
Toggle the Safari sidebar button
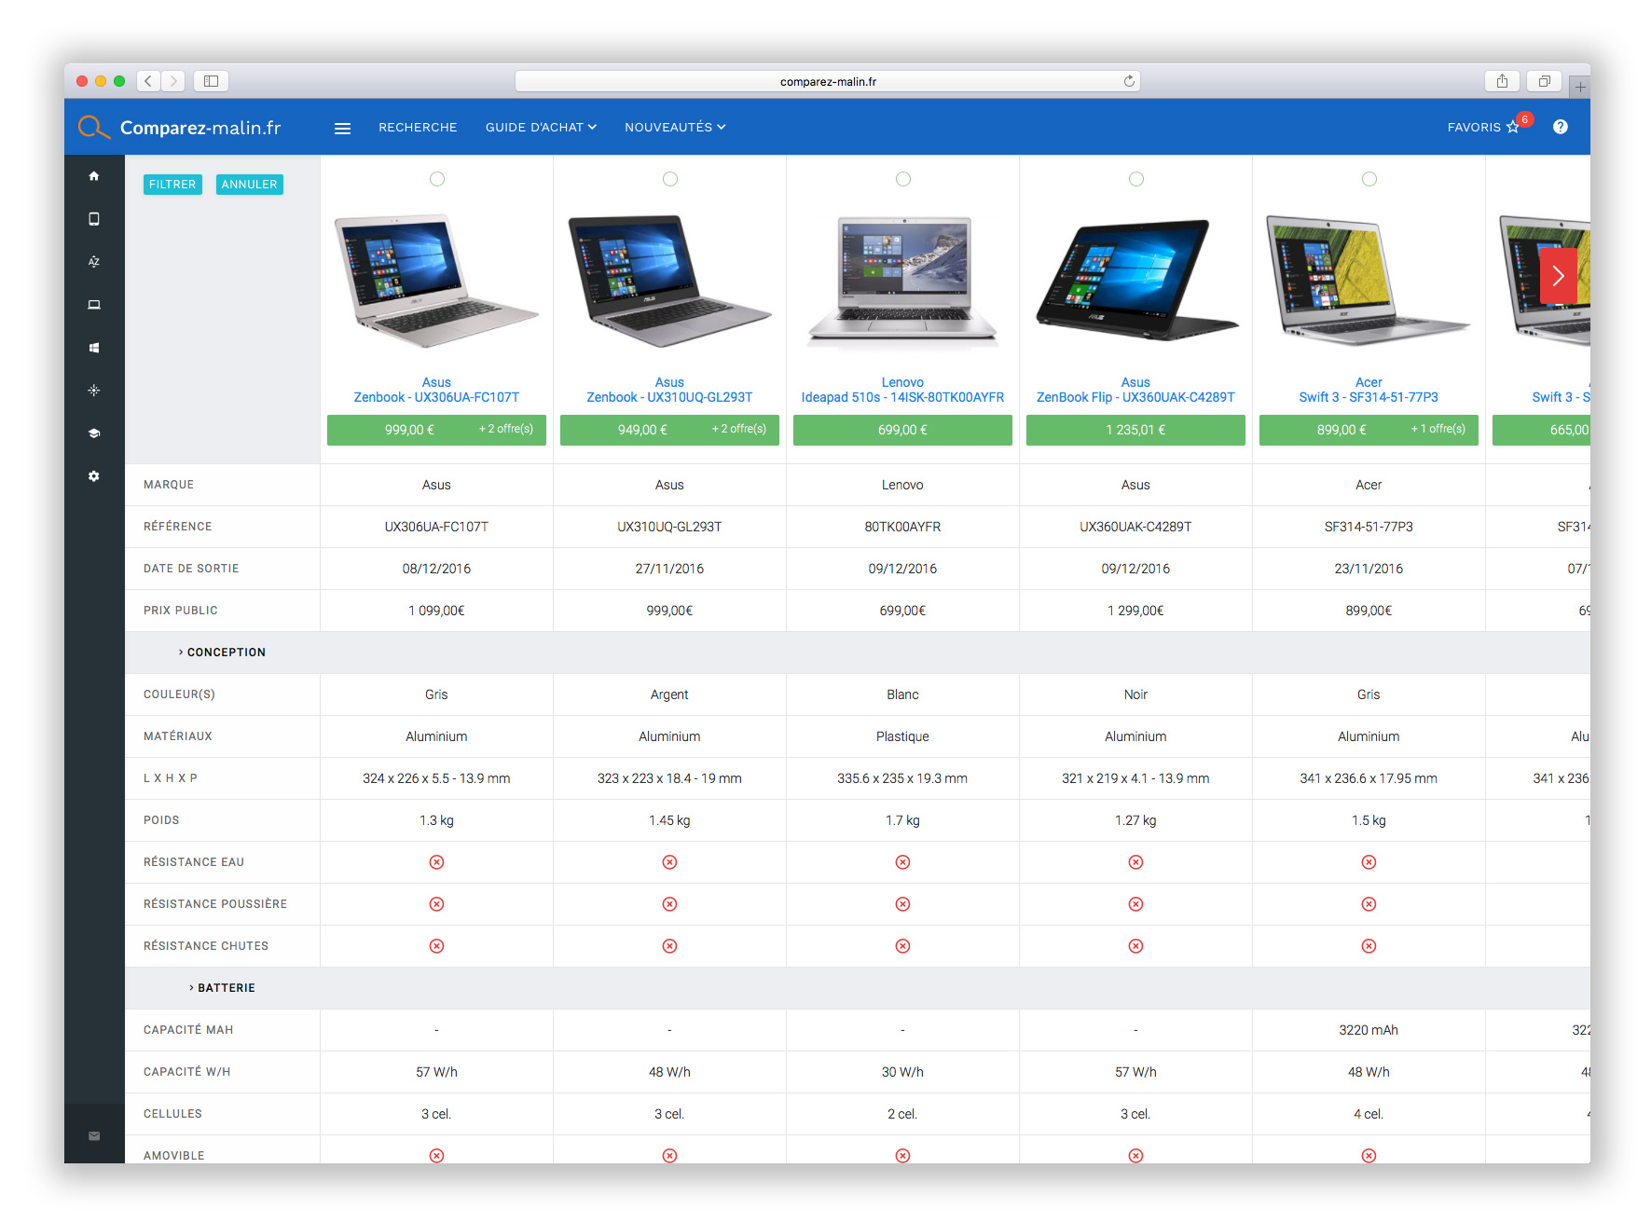pos(212,81)
